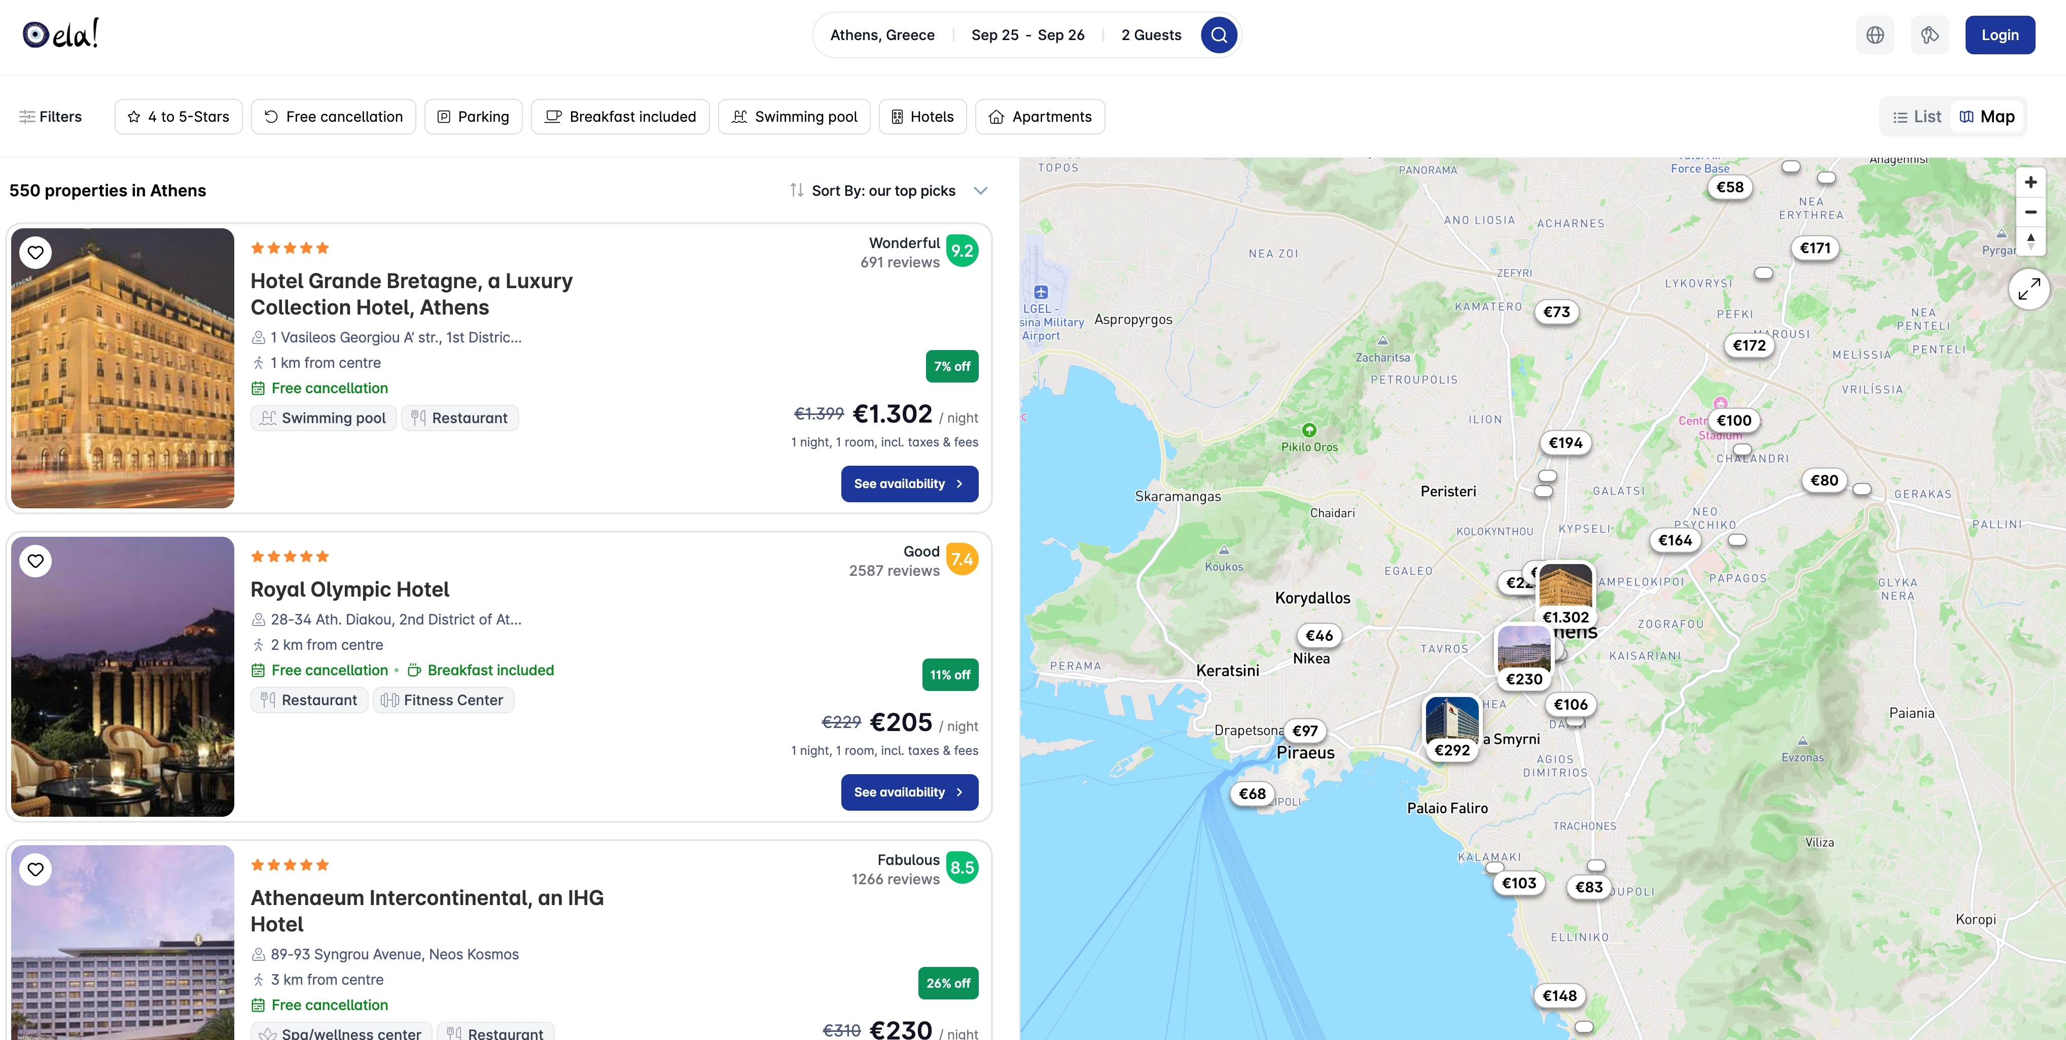Click the 26% off discount badge
Viewport: 2066px width, 1040px height.
point(948,983)
